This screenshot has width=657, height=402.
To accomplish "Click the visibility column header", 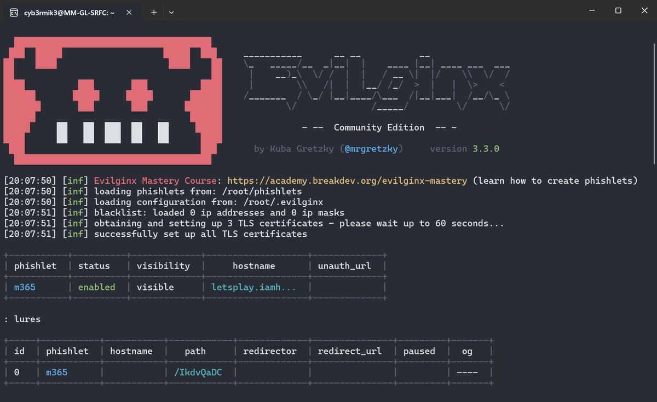I will (x=163, y=266).
